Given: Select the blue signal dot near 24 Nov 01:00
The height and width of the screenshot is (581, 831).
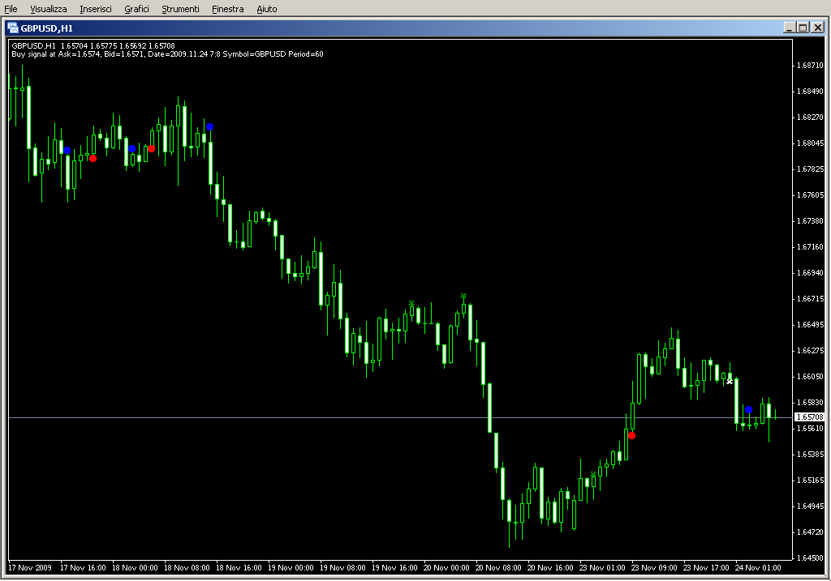Looking at the screenshot, I should point(748,410).
